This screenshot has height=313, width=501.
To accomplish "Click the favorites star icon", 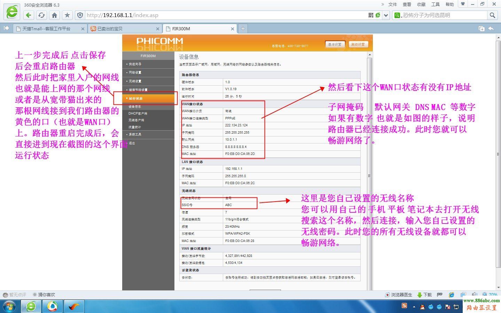I will click(x=66, y=15).
